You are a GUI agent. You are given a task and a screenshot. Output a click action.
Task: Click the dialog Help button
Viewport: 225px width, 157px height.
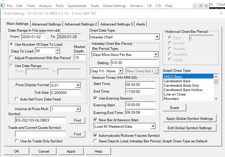click(98, 151)
